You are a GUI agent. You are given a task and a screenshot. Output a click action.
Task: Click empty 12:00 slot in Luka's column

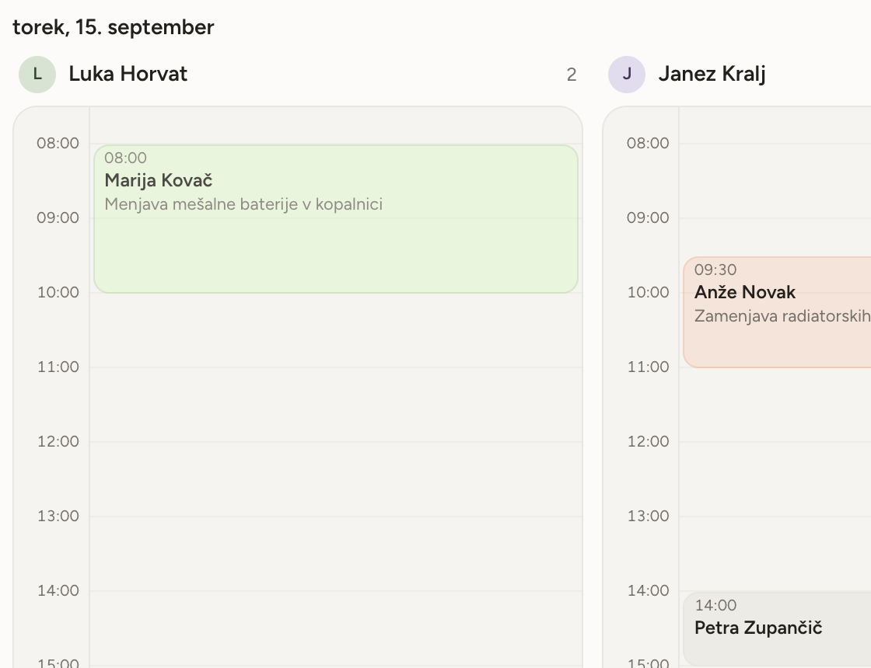(x=336, y=479)
